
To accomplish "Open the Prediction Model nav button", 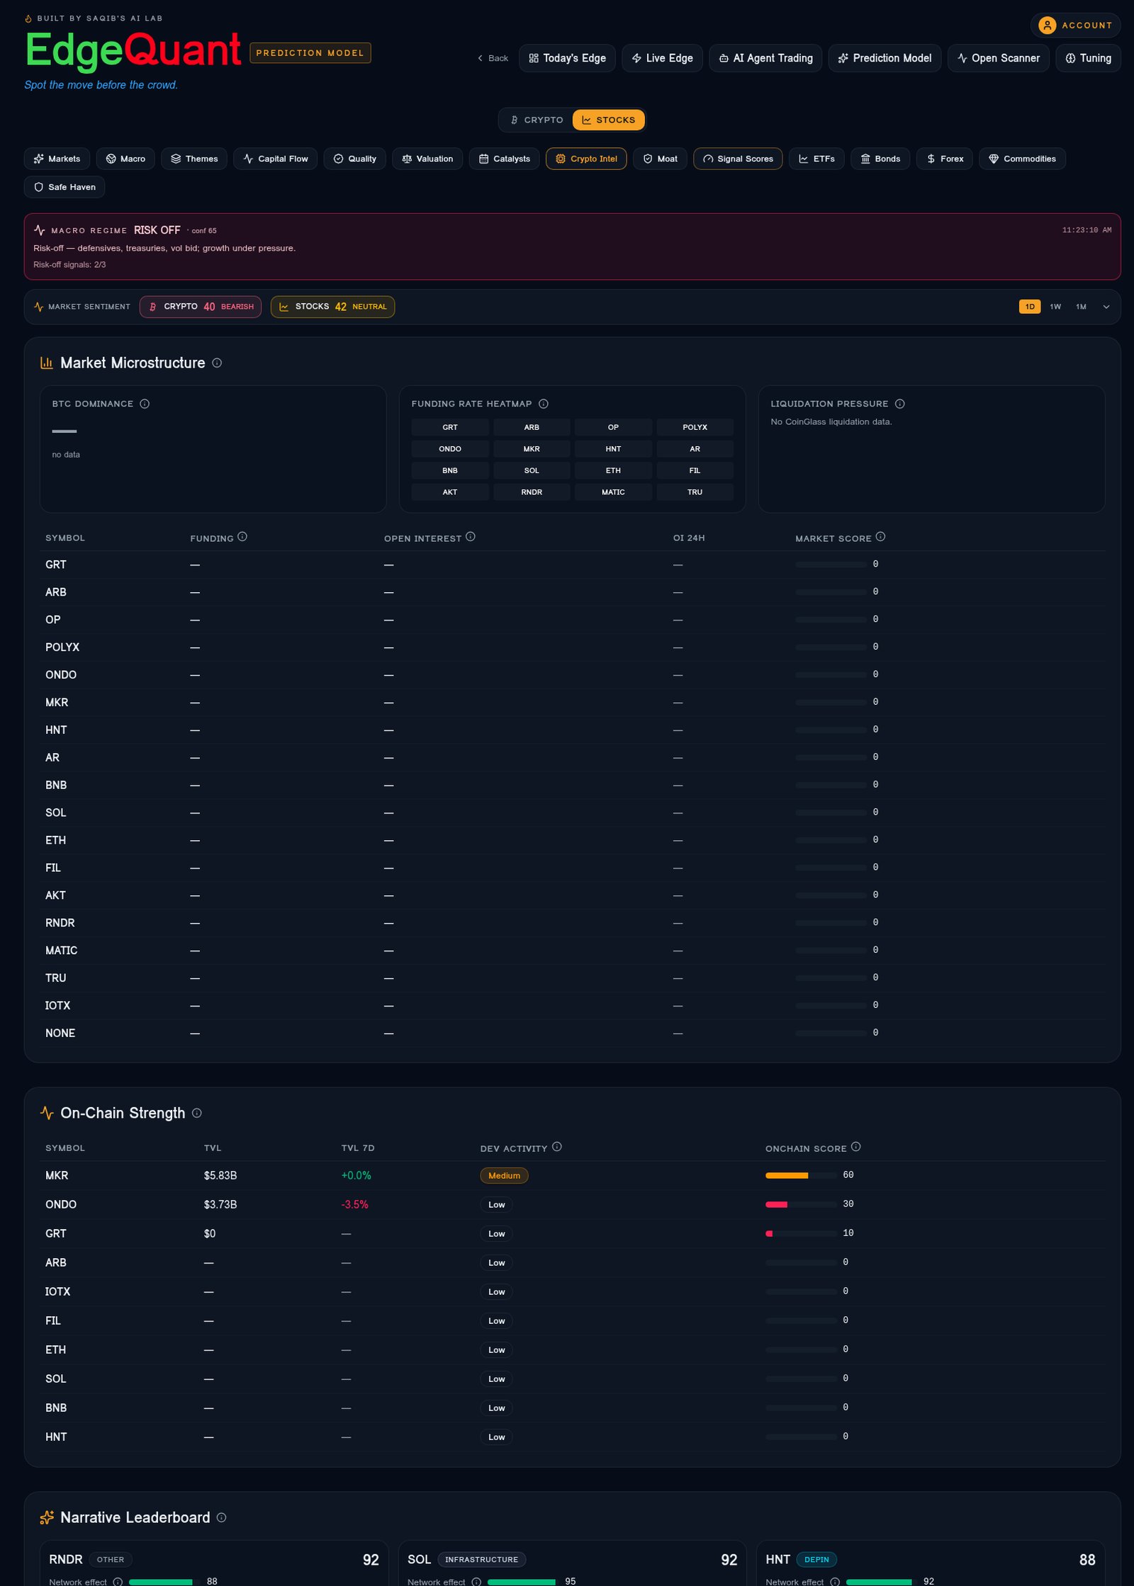I will pyautogui.click(x=885, y=58).
